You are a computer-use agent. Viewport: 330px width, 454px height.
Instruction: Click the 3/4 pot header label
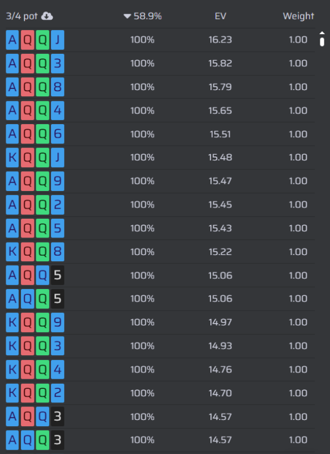22,16
